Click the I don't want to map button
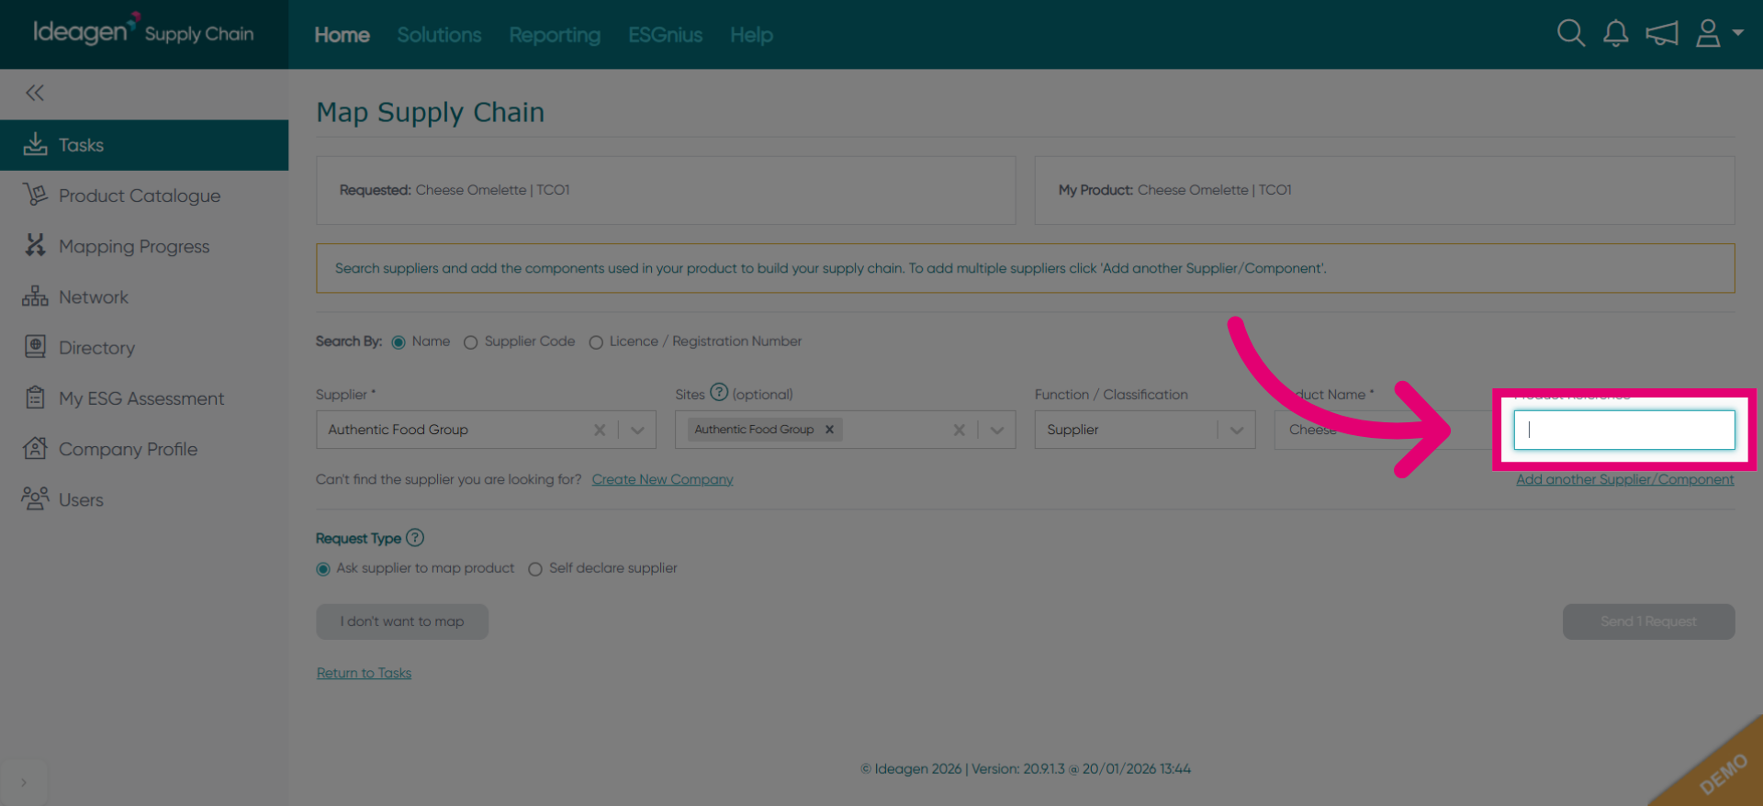 pyautogui.click(x=402, y=621)
